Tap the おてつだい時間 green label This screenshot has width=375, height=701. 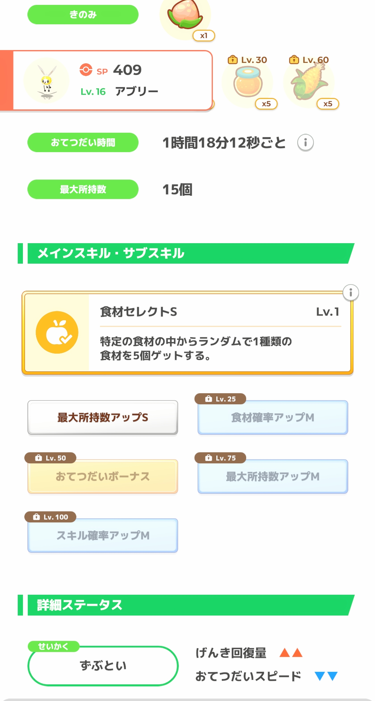click(x=83, y=142)
